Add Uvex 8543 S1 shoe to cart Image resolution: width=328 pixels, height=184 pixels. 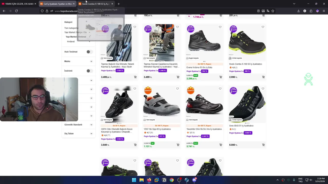click(x=263, y=145)
